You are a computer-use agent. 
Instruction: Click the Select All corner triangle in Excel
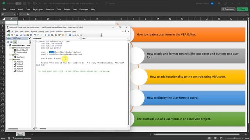pos(3,19)
